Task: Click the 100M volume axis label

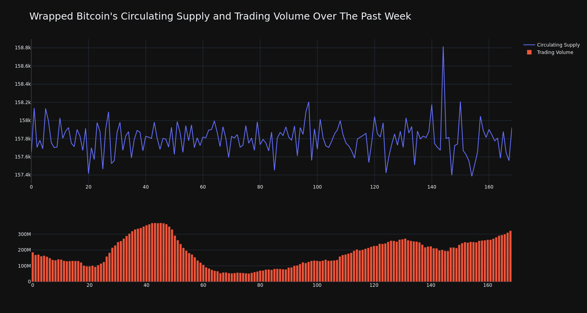Action: [24, 266]
